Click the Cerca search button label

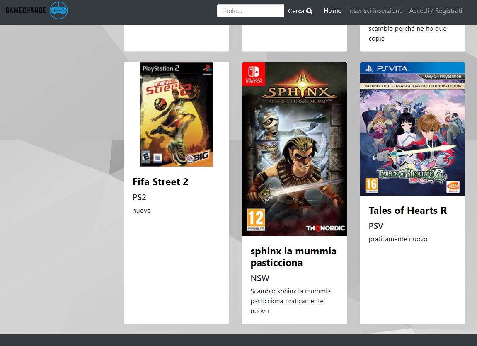[x=296, y=11]
